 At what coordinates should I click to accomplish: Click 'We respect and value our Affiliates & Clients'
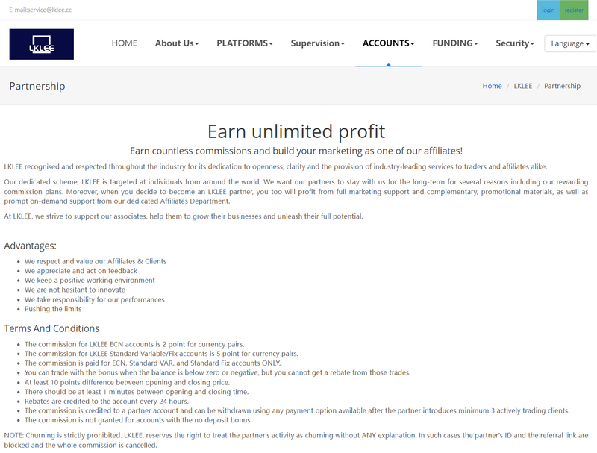(96, 261)
